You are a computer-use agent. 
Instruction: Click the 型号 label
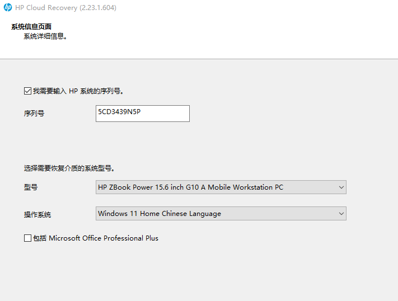point(30,187)
